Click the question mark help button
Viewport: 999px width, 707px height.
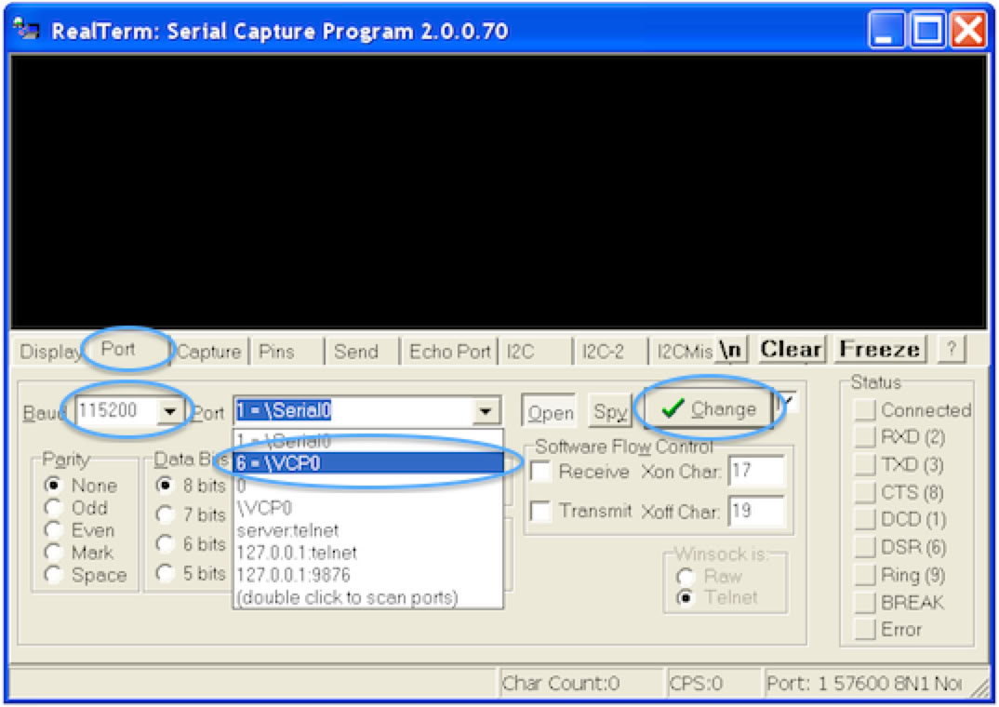tap(951, 350)
